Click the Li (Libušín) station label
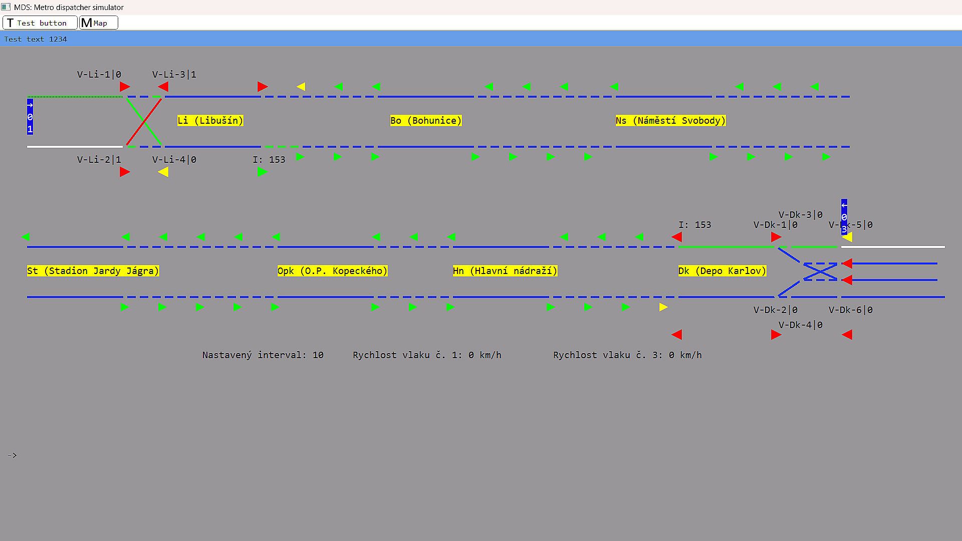 (x=210, y=121)
